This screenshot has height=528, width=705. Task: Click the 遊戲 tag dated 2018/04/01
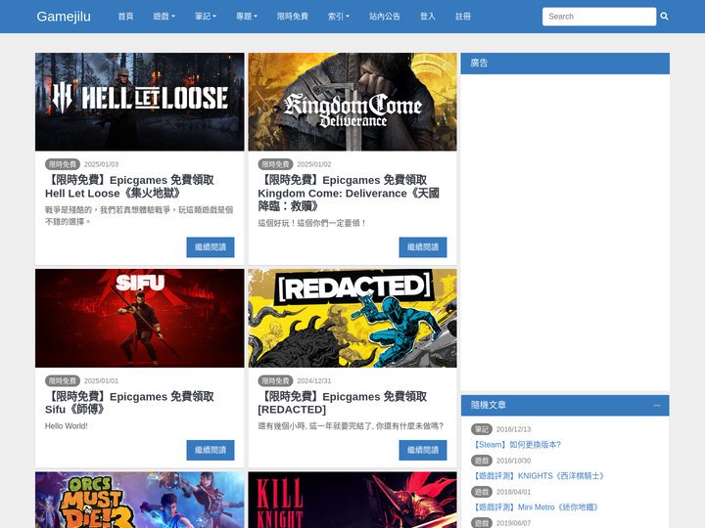coord(482,492)
